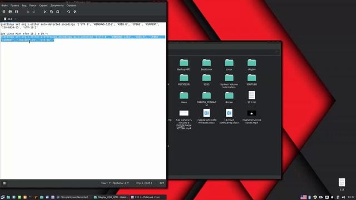Select the RECYCLER folder in file manager

point(184,80)
